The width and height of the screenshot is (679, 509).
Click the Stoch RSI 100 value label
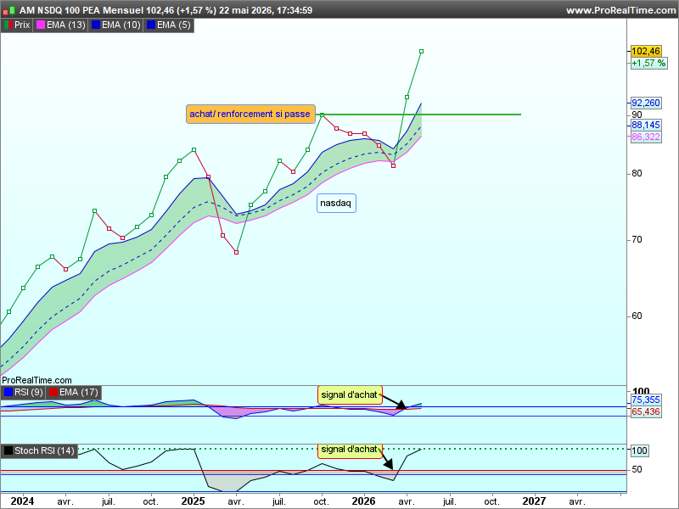[x=640, y=450]
